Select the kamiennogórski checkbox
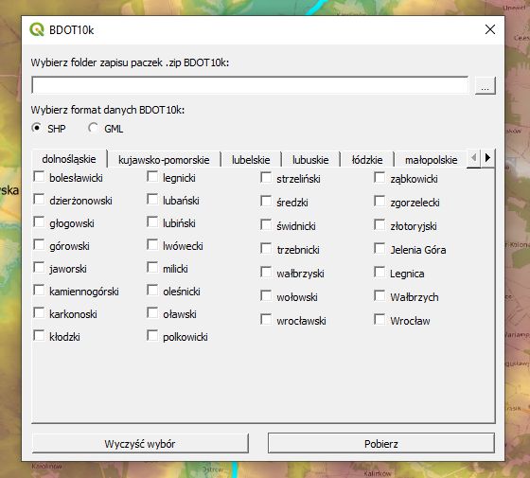The width and height of the screenshot is (530, 478). pyautogui.click(x=39, y=290)
